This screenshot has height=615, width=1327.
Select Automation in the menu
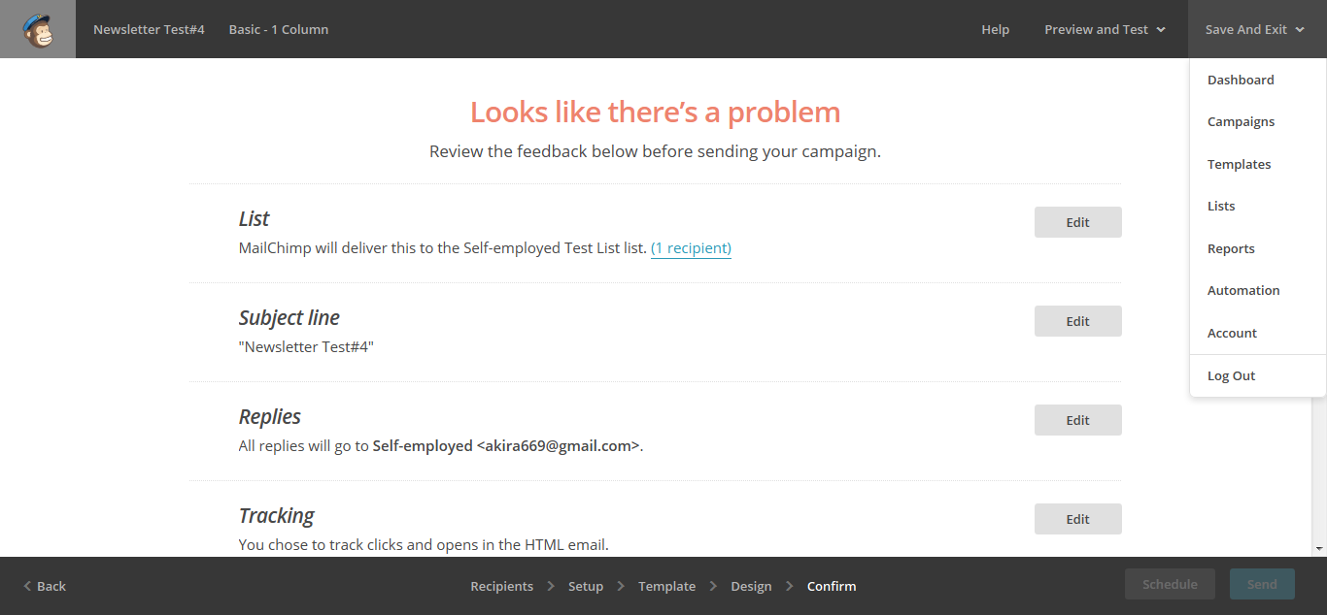[x=1242, y=291]
